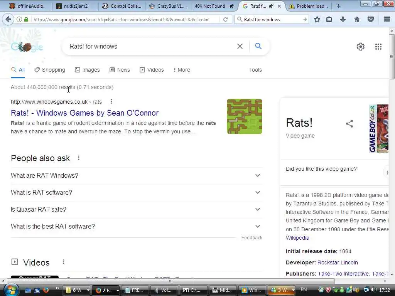Click the site identity padlock icon
This screenshot has width=395, height=296.
click(26, 19)
